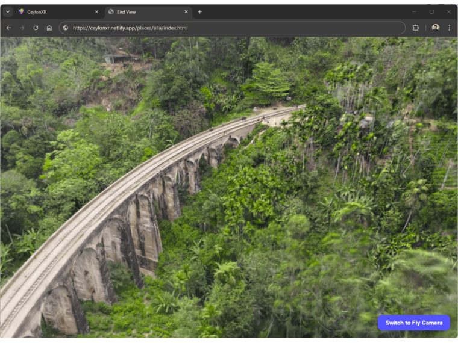Open the profile avatar menu
This screenshot has height=343, width=458.
[x=436, y=28]
